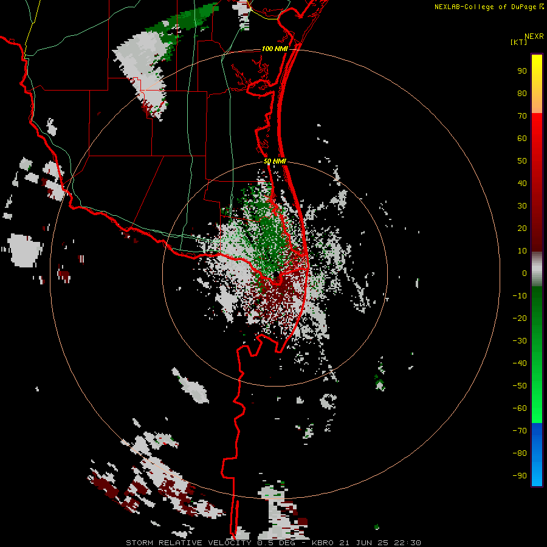Click the 100 NMI range ring label
This screenshot has width=547, height=547.
coord(275,49)
